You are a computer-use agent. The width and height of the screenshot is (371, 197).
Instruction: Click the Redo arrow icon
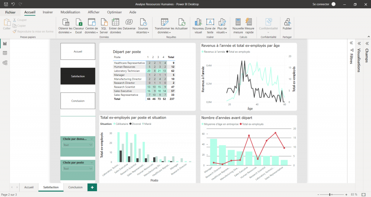20,4
